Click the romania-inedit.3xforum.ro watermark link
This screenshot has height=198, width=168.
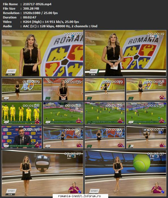tap(79, 196)
